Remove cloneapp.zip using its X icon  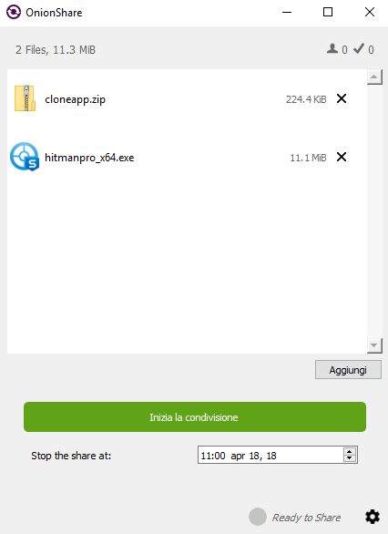point(342,98)
